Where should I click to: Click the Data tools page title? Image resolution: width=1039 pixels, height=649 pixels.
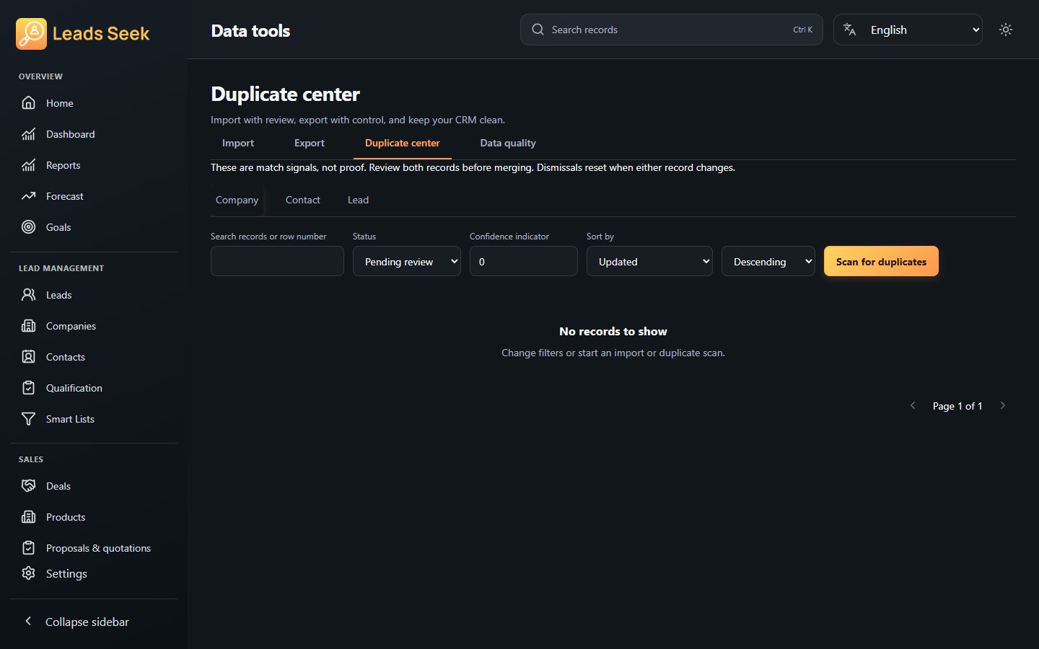250,31
